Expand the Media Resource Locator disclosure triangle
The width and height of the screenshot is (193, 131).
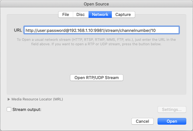(x=9, y=99)
